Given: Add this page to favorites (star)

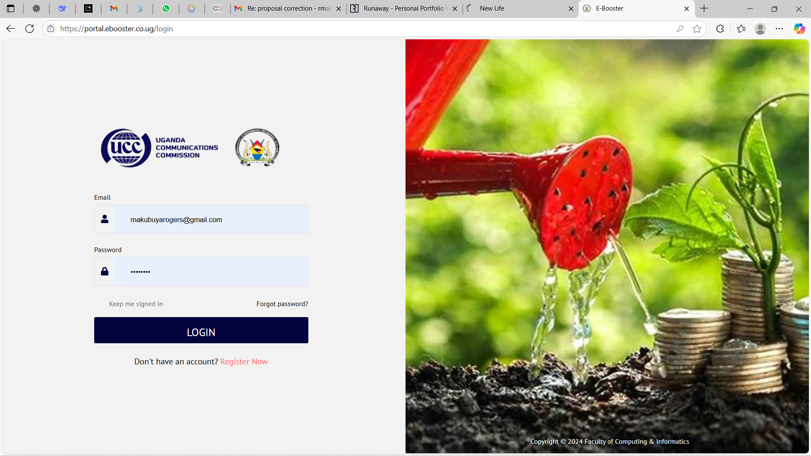Looking at the screenshot, I should coord(697,29).
